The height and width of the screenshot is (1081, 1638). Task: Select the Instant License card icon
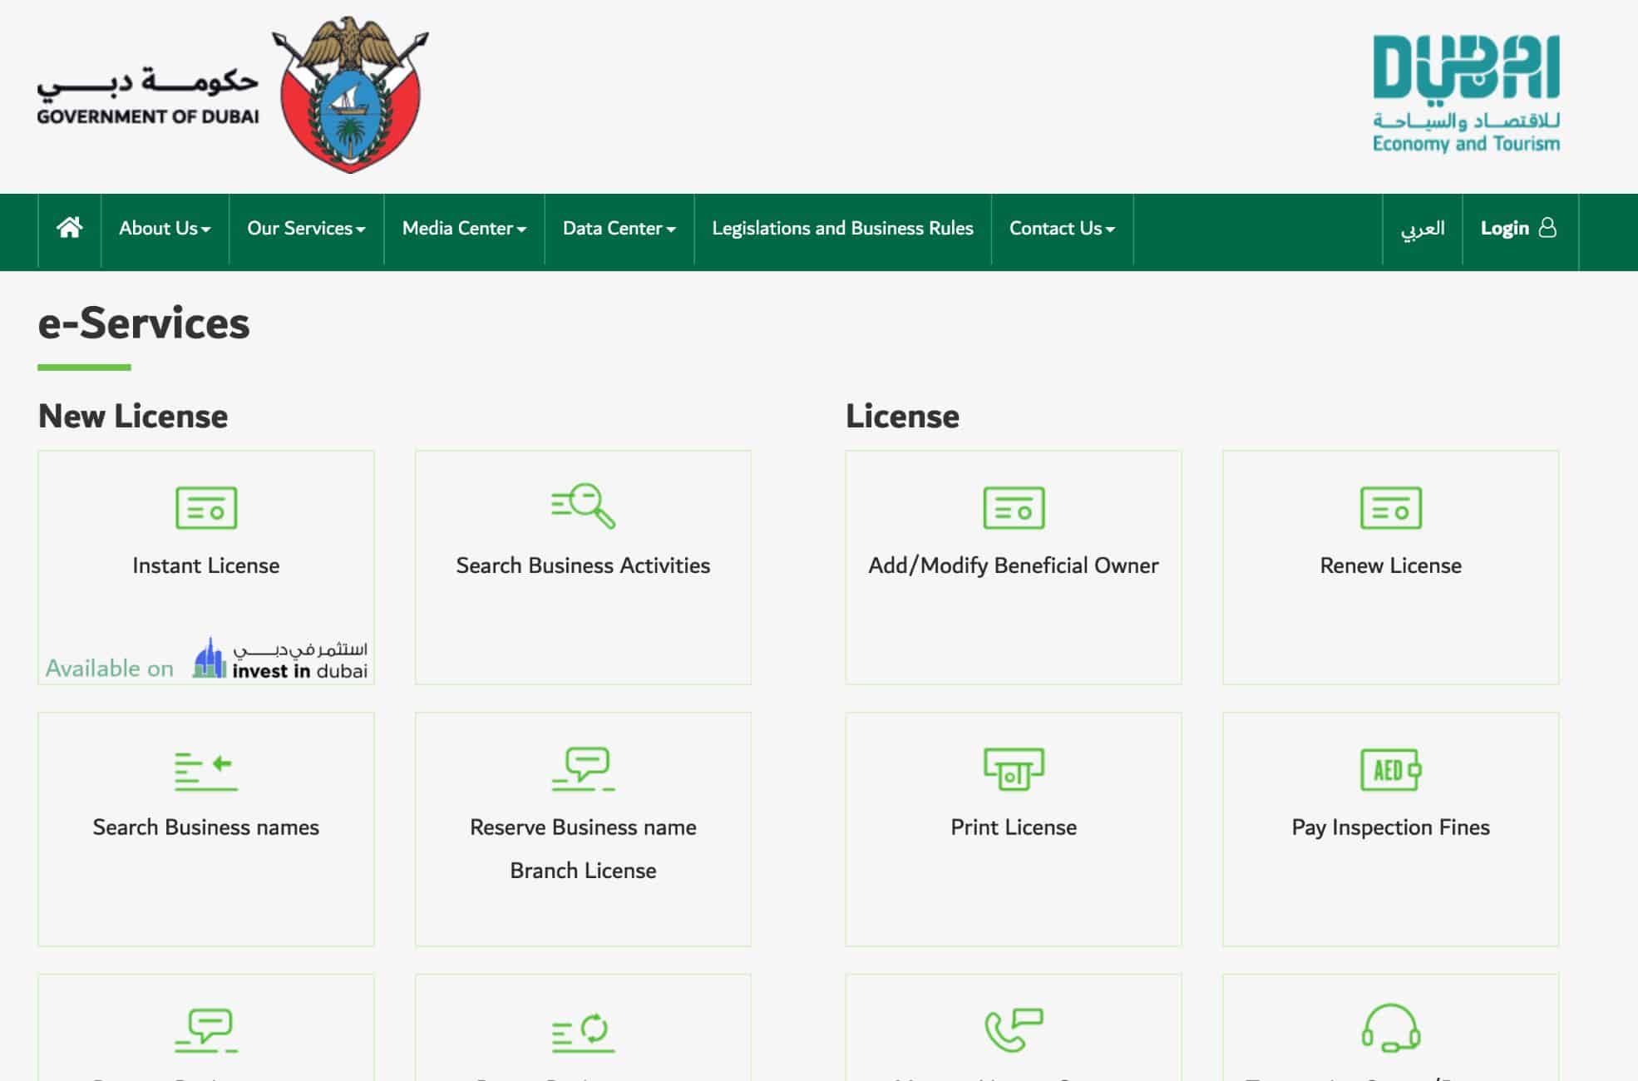205,509
